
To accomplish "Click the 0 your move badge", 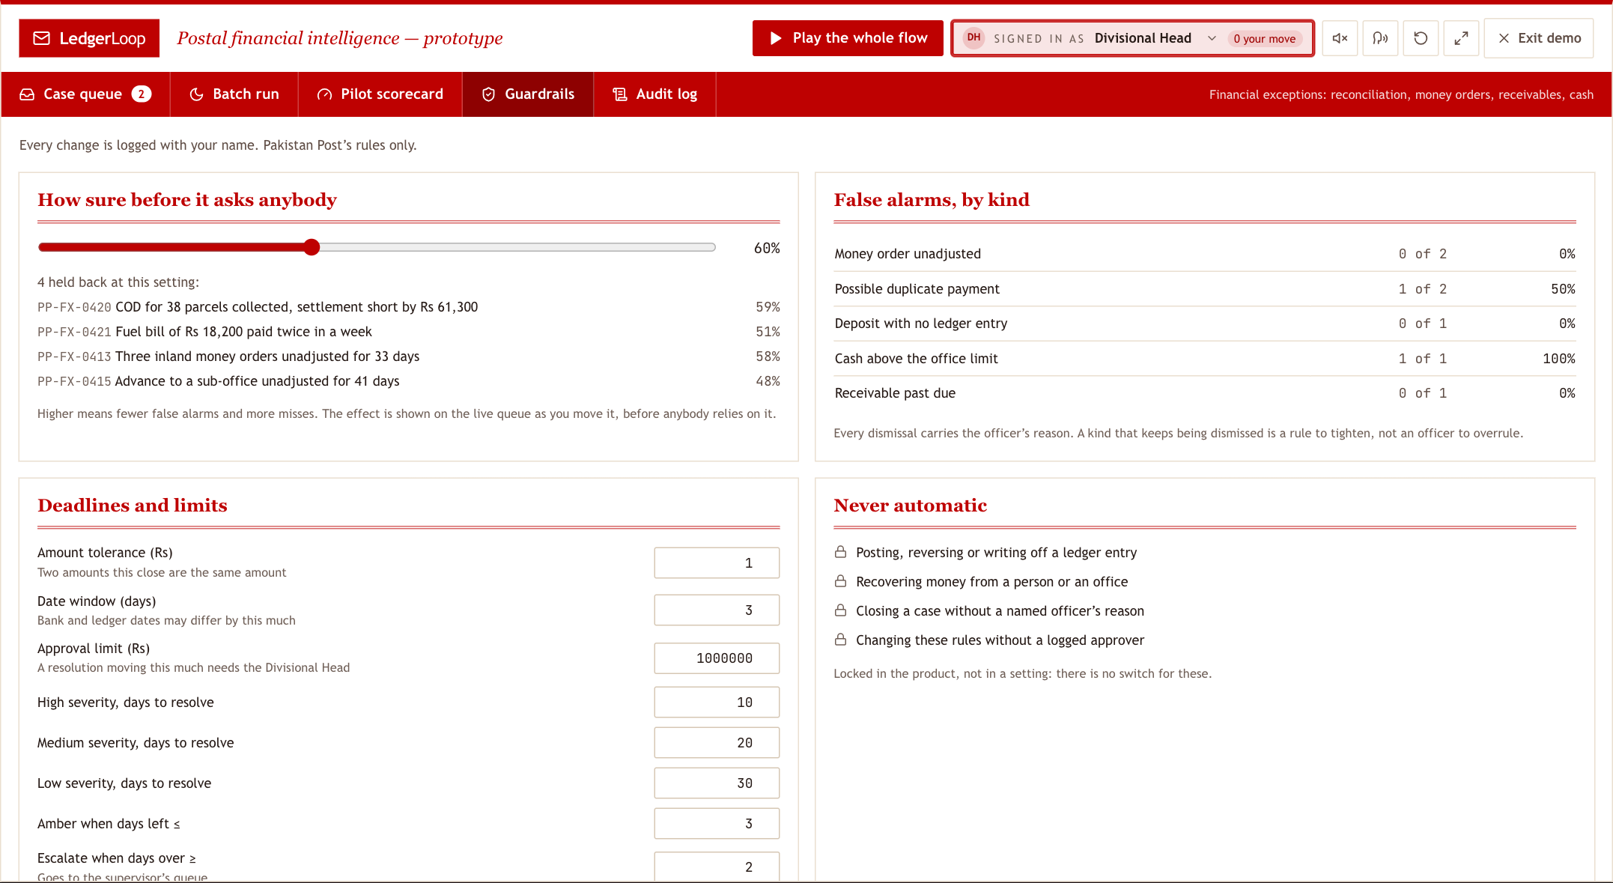I will [x=1265, y=39].
